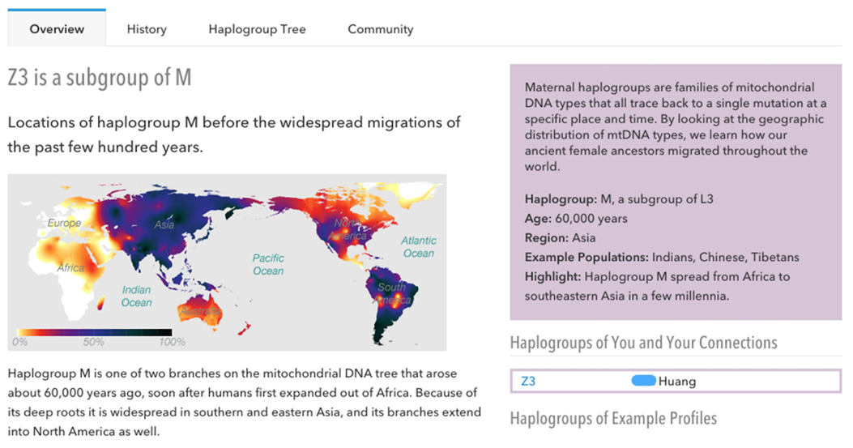Click the Indian Ocean map label

click(136, 296)
